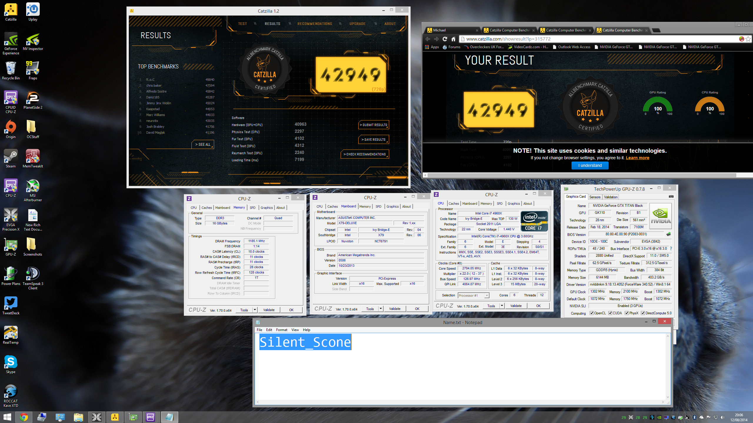Toggle the CUDA checkbox in GPU-Z

pos(610,313)
